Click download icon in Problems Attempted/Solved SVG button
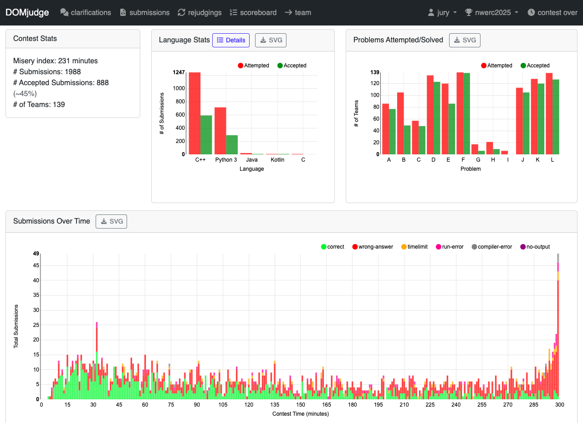This screenshot has width=583, height=423. pos(457,40)
